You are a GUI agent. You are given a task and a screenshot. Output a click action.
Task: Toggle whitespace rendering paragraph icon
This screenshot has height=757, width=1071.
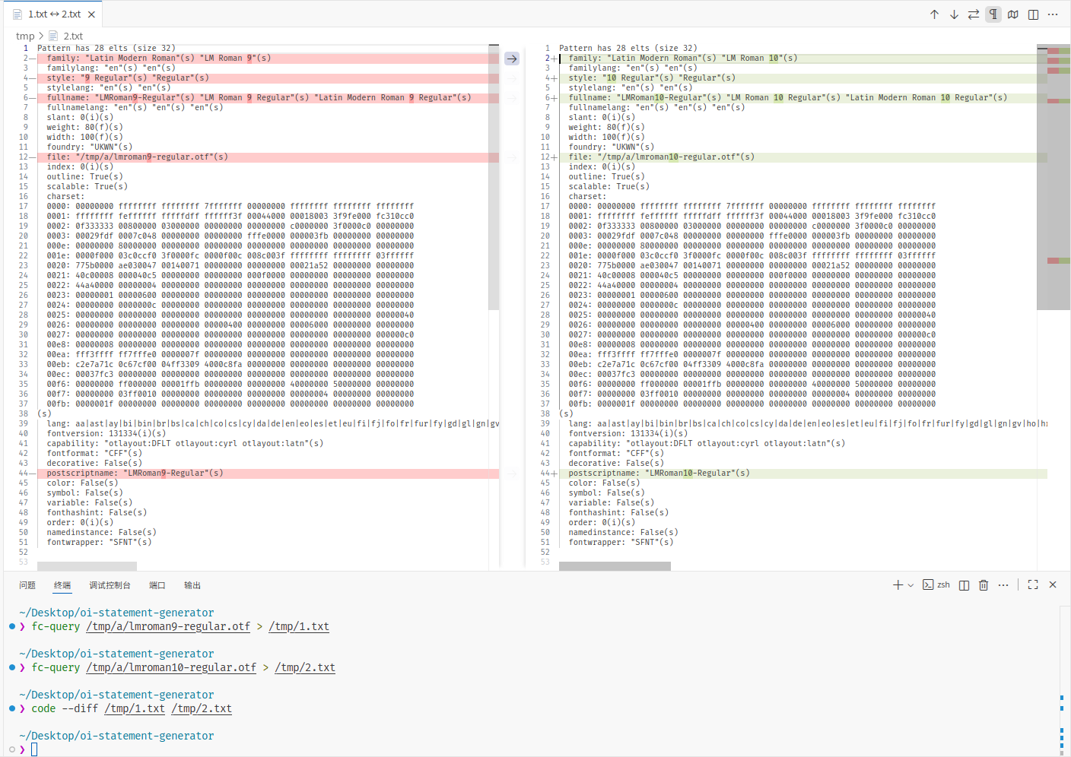click(x=993, y=14)
